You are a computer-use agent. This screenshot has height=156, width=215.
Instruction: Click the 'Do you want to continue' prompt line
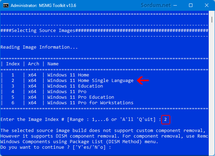click(56, 147)
